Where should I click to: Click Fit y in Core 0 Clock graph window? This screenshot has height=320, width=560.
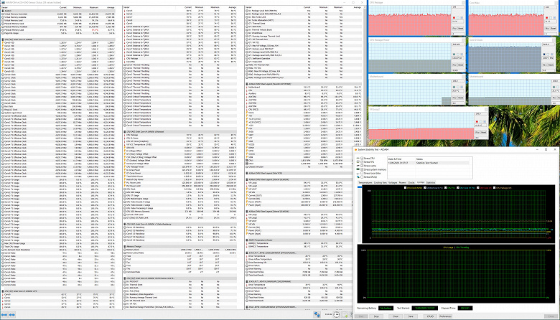point(544,65)
